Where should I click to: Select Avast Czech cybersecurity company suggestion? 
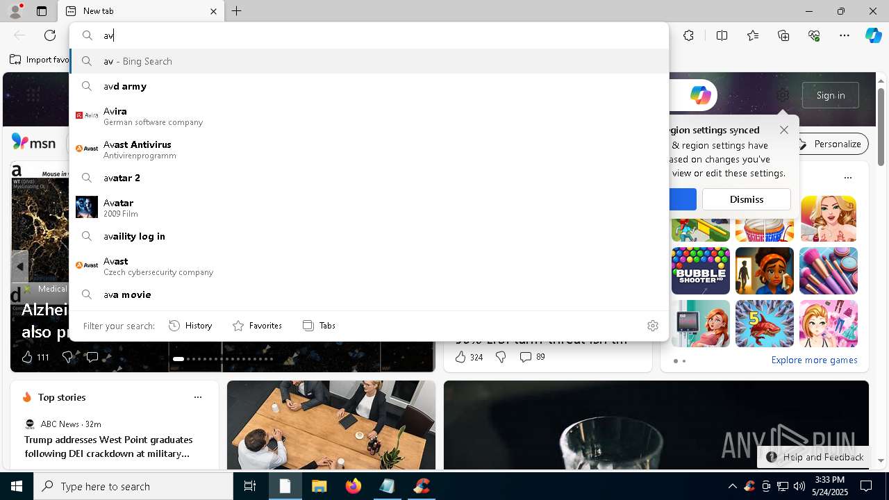[369, 266]
